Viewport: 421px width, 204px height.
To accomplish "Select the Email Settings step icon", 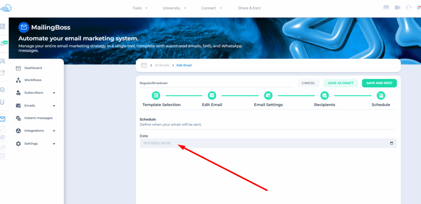I will pos(268,95).
